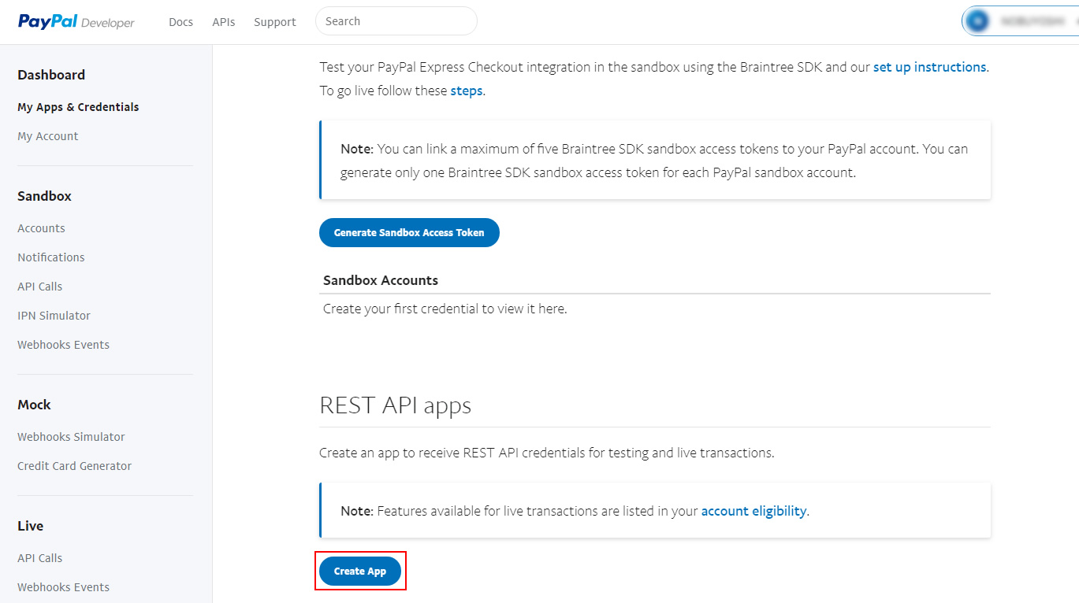1079x603 pixels.
Task: Open the APIs menu item
Action: pos(224,22)
